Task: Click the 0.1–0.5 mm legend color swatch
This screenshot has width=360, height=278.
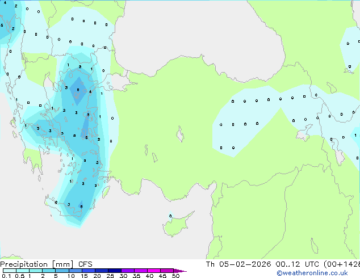Action: pyautogui.click(x=10, y=271)
